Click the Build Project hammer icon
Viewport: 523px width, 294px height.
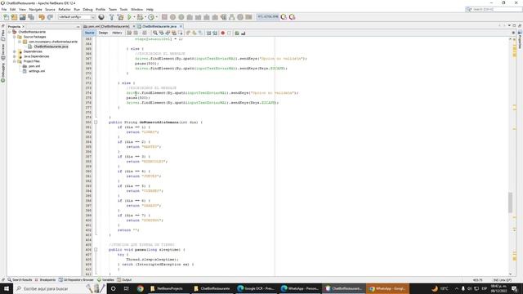coord(112,17)
